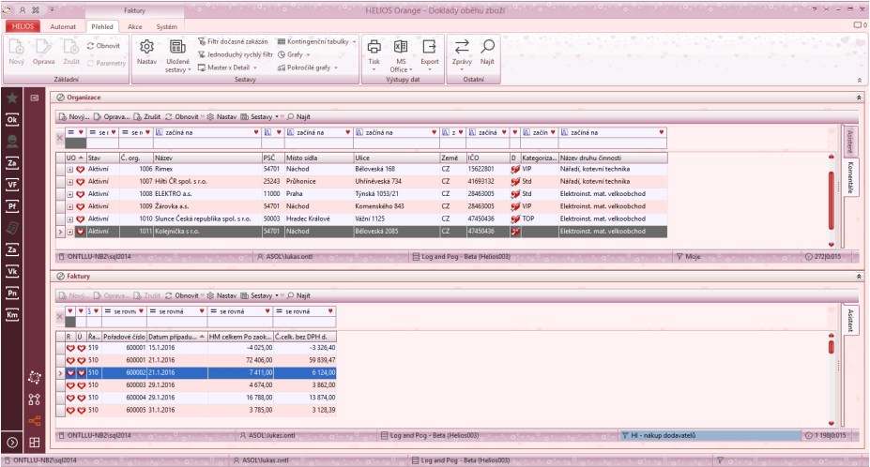Toggle the heart checkbox for Hilti ČR row

[x=80, y=181]
